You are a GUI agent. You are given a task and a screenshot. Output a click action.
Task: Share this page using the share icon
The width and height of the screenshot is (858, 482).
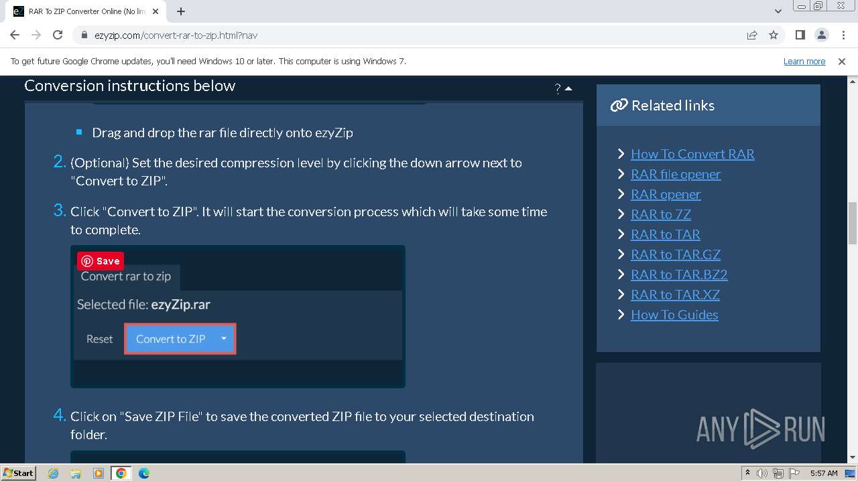click(x=752, y=35)
